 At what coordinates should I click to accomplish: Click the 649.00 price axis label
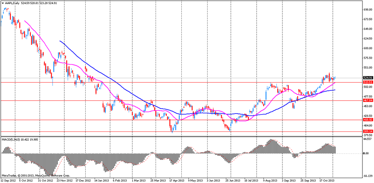(368, 29)
